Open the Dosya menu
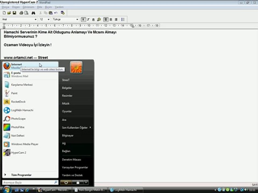This screenshot has height=193, width=258. point(5,7)
